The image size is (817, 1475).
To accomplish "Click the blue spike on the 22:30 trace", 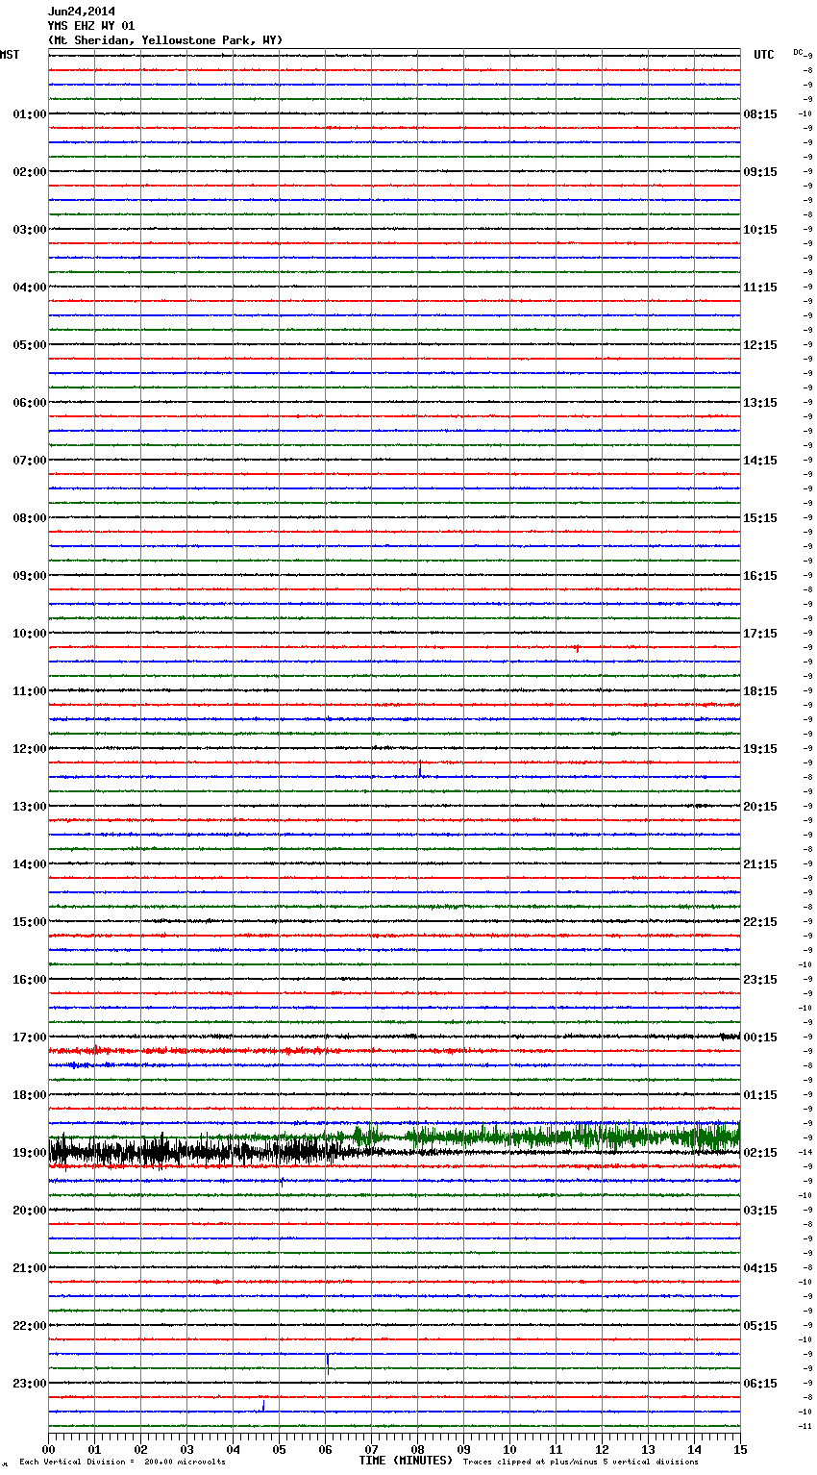I will point(328,1362).
